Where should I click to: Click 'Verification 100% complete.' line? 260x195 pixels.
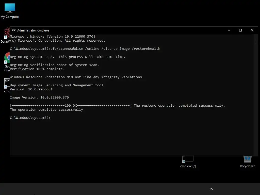coord(37,69)
